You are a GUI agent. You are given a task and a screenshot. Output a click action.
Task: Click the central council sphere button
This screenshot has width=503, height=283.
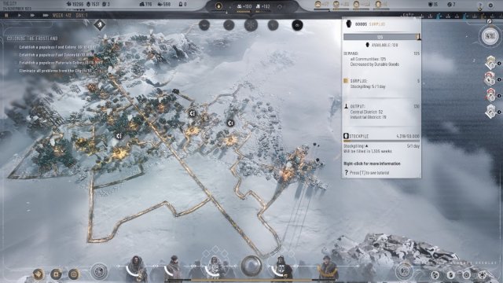tap(251, 266)
